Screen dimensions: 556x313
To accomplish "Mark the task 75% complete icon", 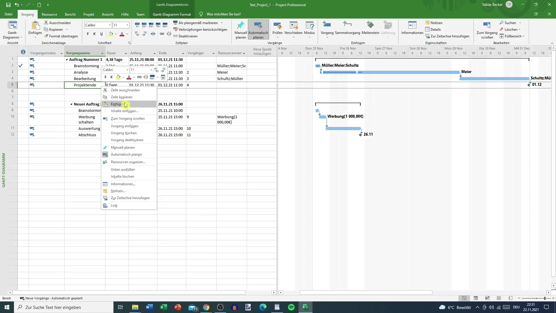I will [158, 25].
